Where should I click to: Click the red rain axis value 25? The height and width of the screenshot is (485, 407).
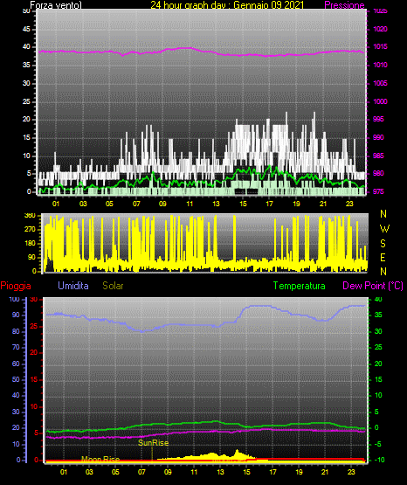(34, 326)
